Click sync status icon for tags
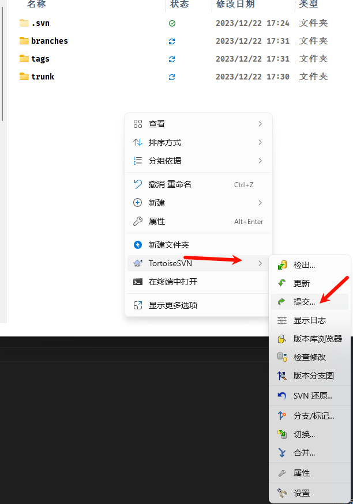 pyautogui.click(x=172, y=59)
